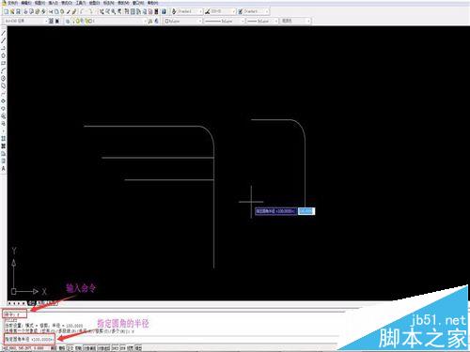Select the Line tool in draw toolbar

pyautogui.click(x=4, y=33)
